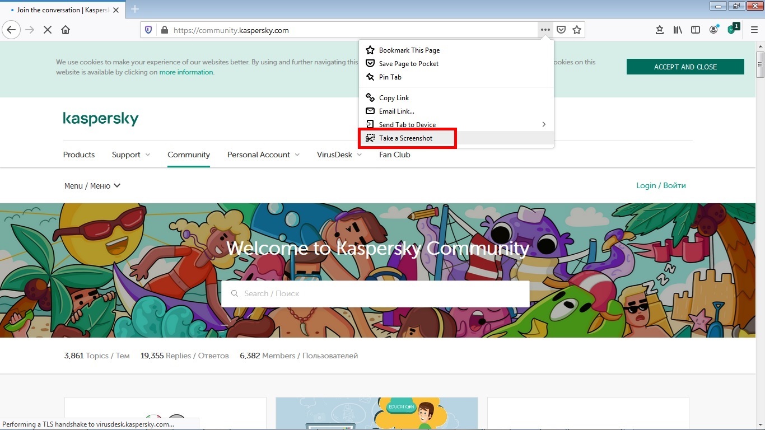Screen dimensions: 765x430
Task: Click the 6,382 Members / Пользователей text
Action: point(298,356)
